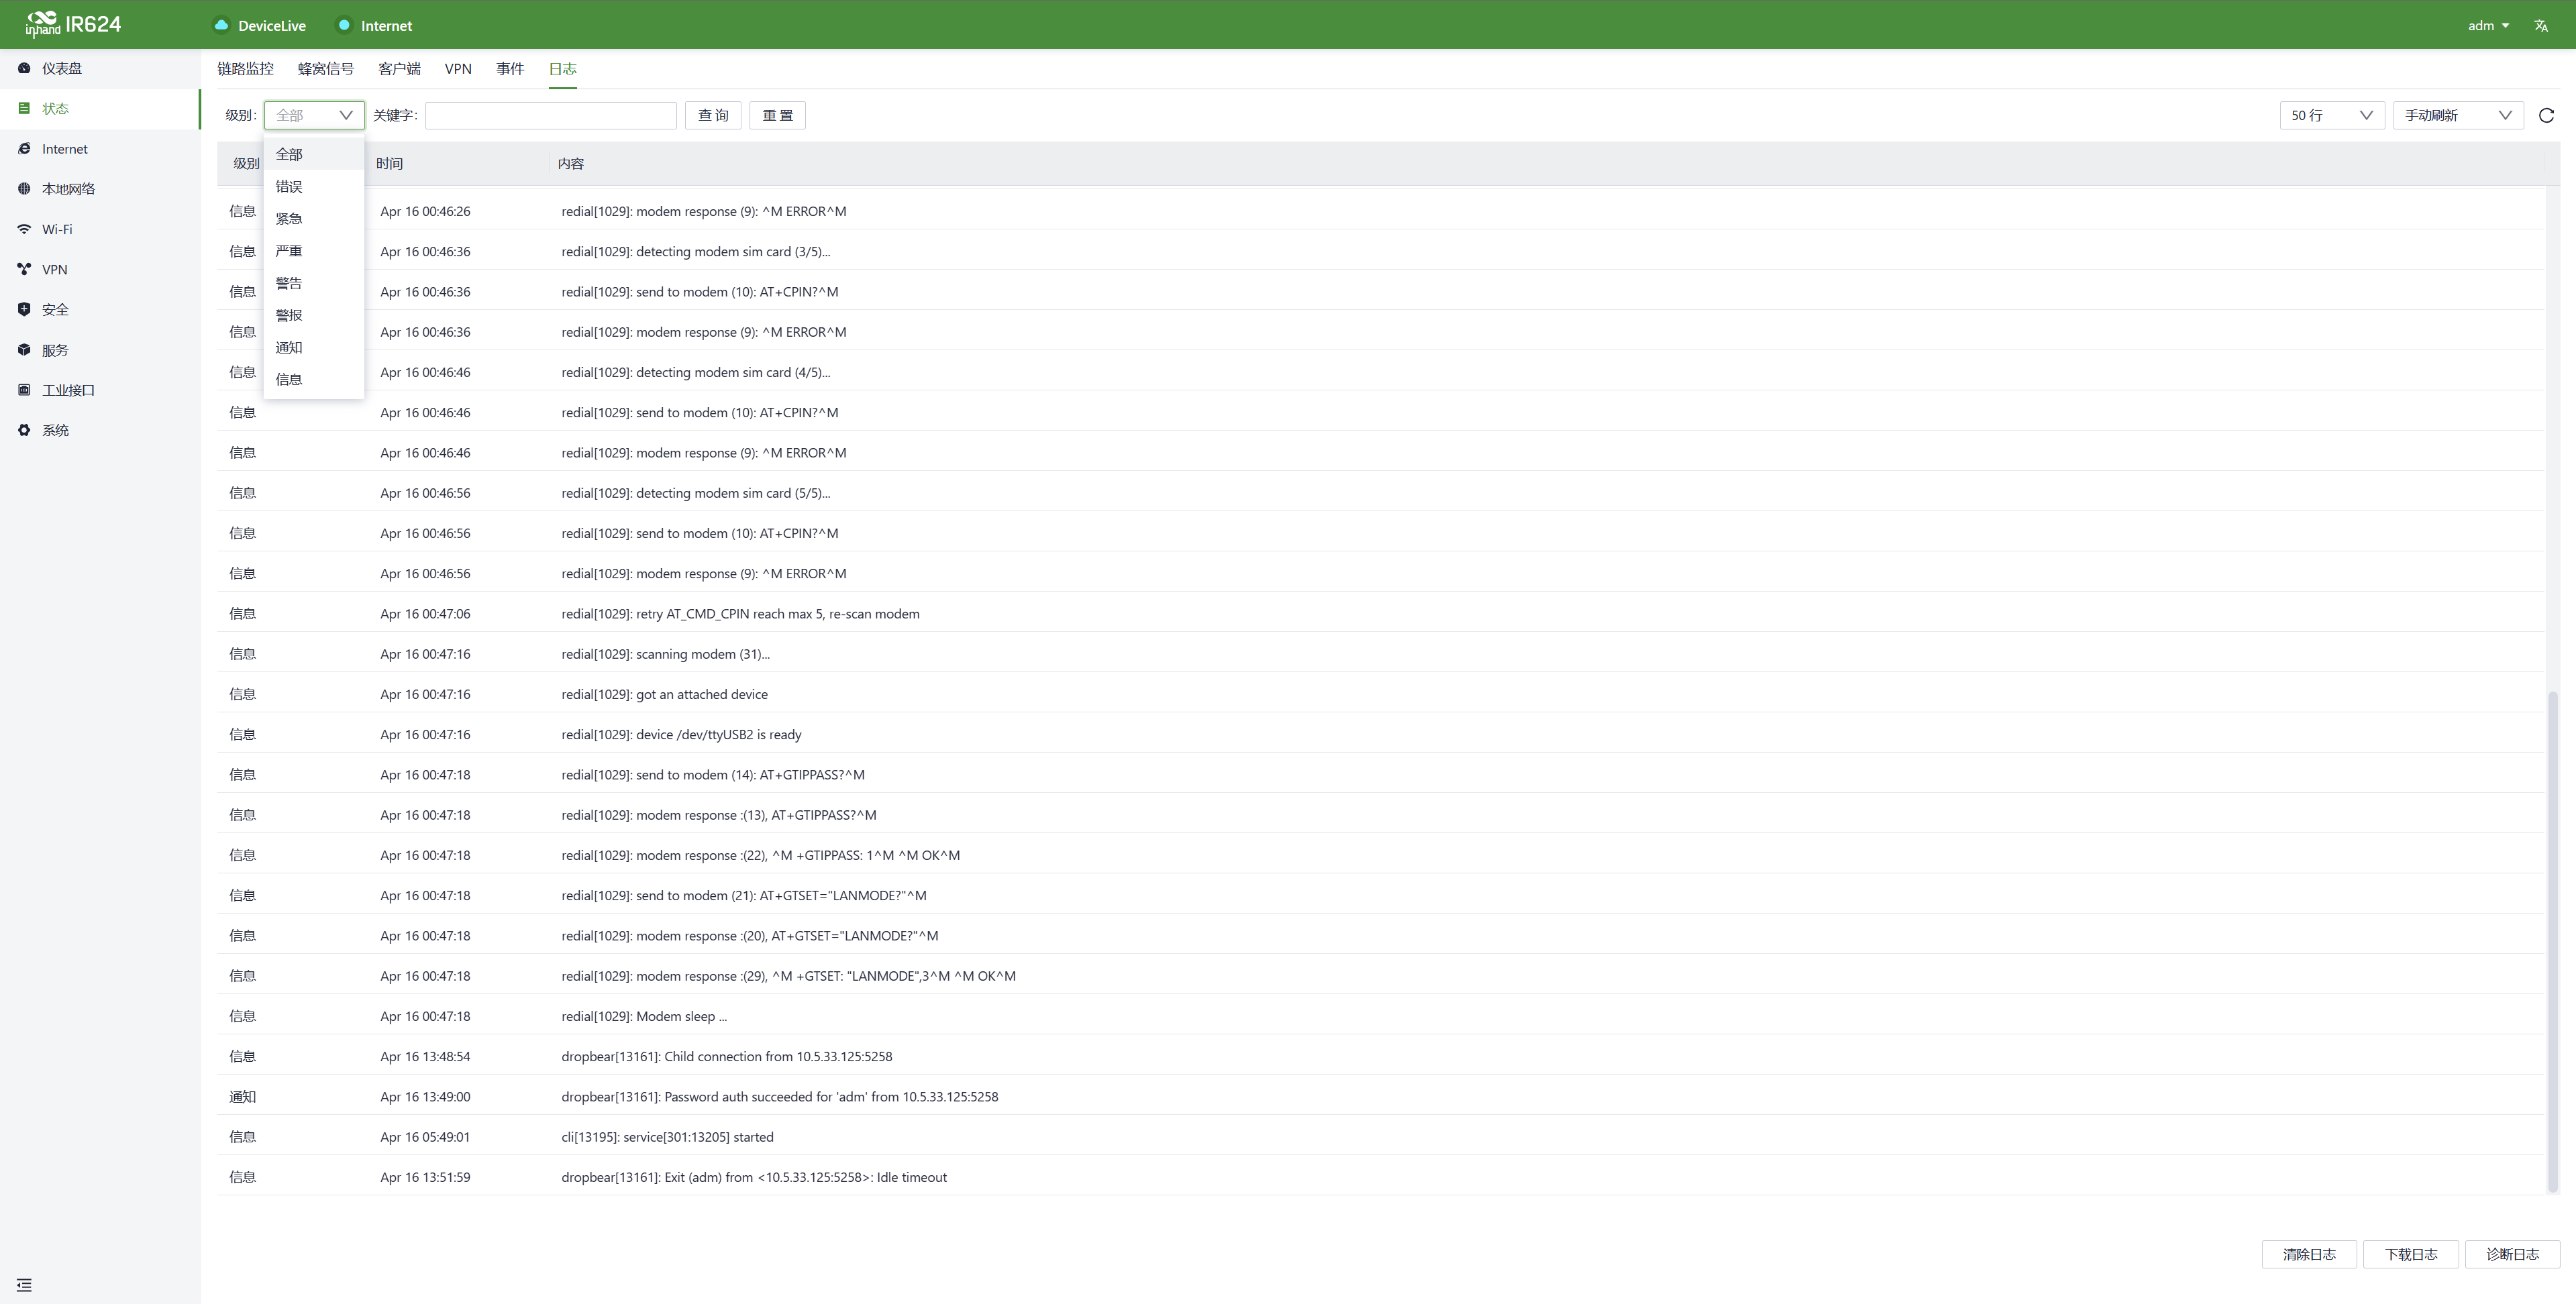Choose 警告 from the level options
2576x1304 pixels.
tap(289, 283)
